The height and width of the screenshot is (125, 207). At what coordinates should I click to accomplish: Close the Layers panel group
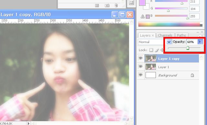pyautogui.click(x=202, y=32)
